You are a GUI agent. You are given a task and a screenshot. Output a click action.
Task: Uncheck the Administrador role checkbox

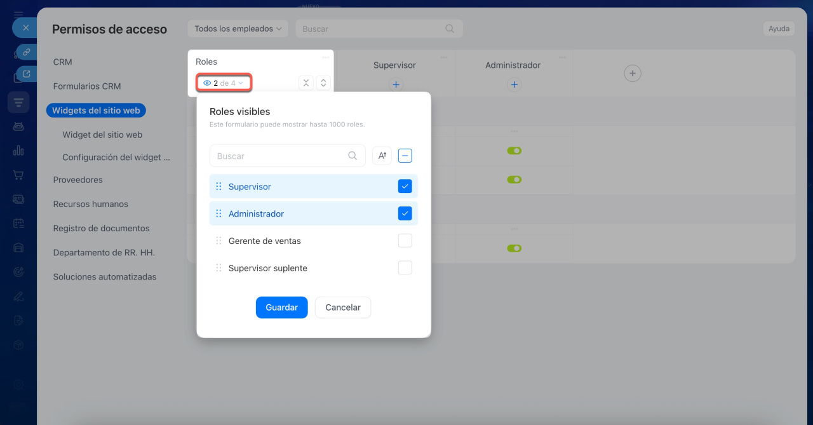tap(405, 213)
